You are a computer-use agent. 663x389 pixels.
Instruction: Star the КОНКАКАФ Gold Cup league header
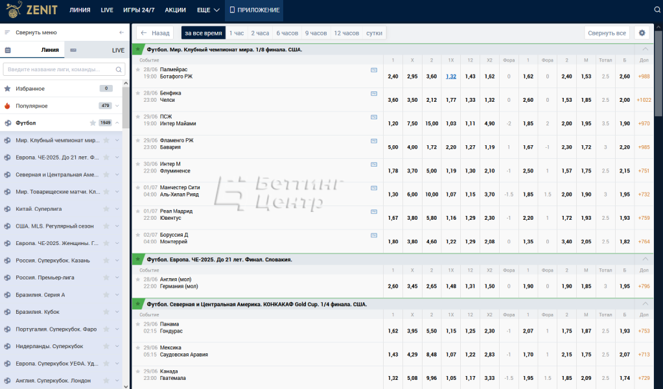point(138,304)
